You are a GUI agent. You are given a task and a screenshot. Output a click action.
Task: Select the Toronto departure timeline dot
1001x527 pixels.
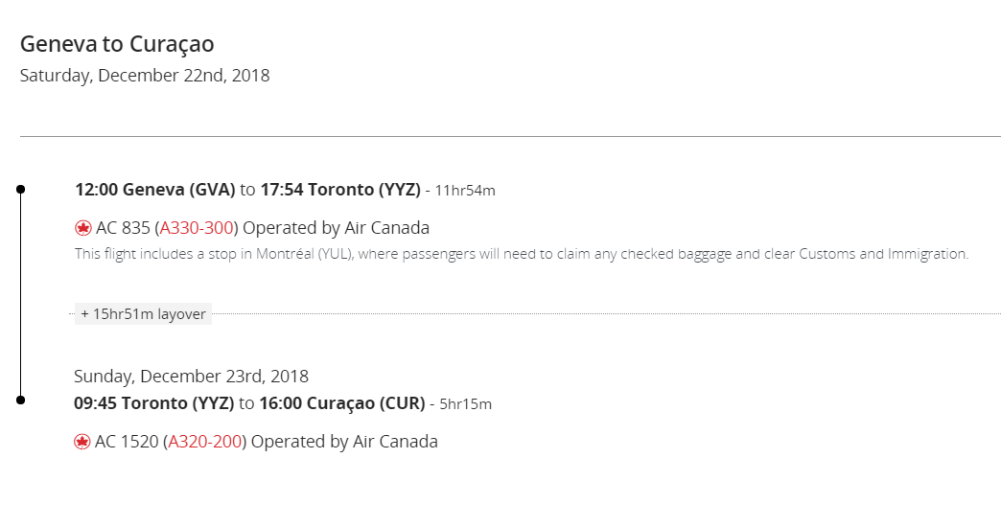pos(20,400)
